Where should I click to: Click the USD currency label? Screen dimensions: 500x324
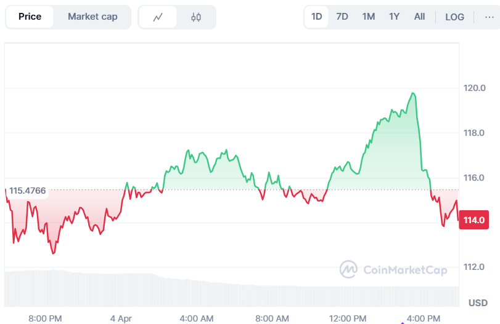click(x=478, y=302)
